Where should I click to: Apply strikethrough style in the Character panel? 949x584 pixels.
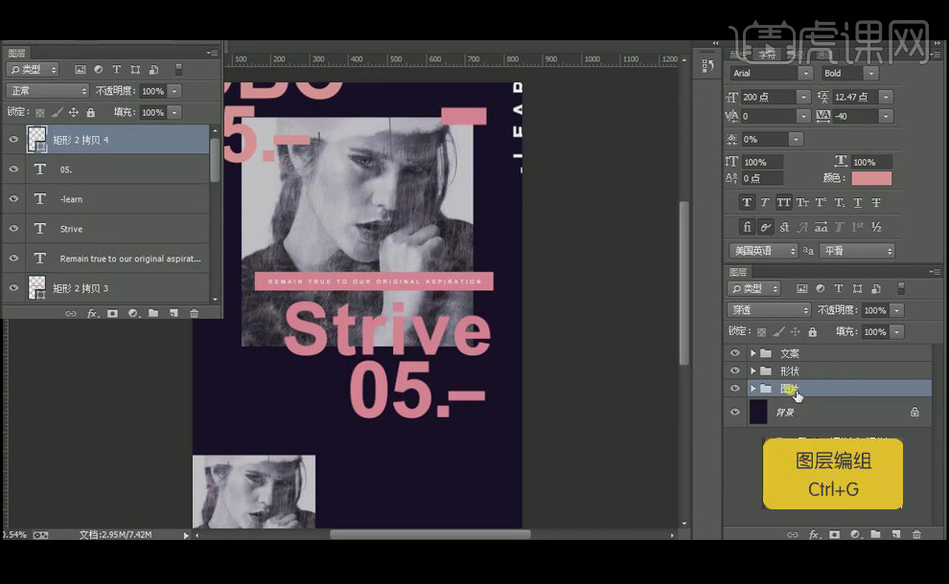[875, 203]
